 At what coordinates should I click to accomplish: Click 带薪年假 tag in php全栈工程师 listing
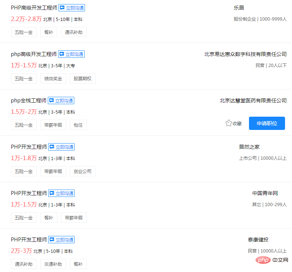click(x=53, y=125)
